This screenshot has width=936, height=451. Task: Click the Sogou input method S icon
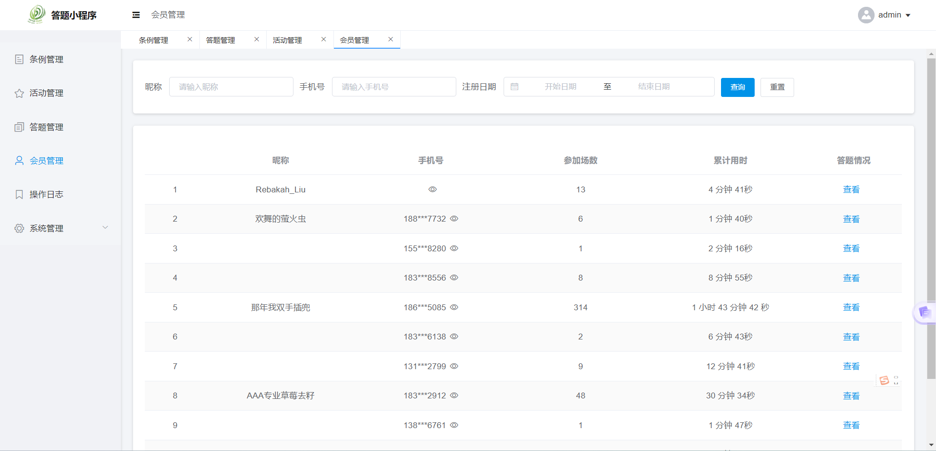[884, 380]
